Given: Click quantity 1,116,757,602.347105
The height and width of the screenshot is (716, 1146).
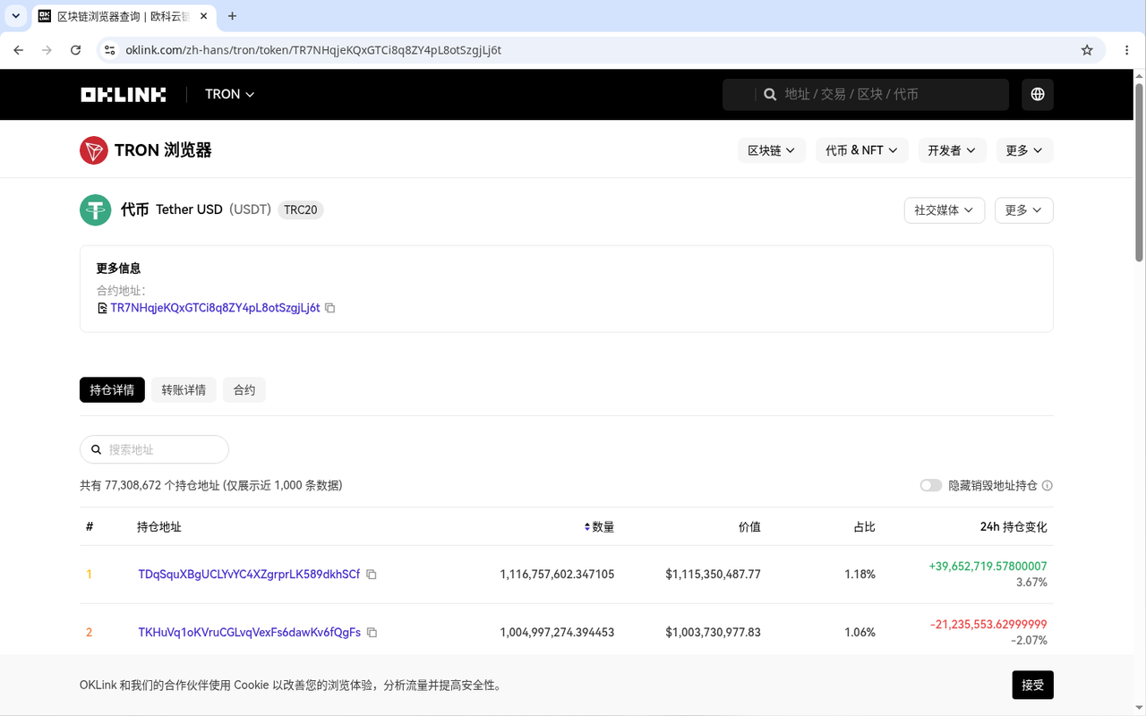Looking at the screenshot, I should [557, 575].
